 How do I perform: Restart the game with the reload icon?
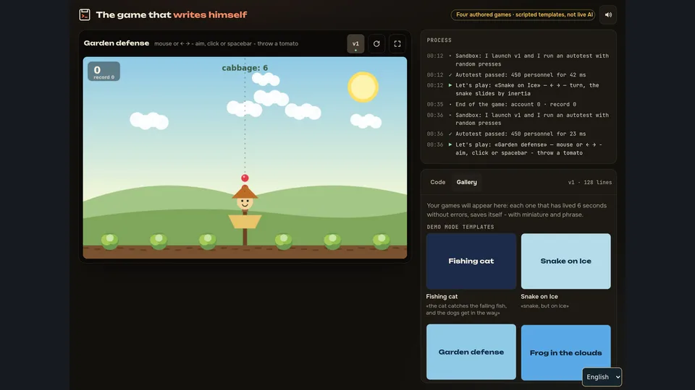point(376,44)
